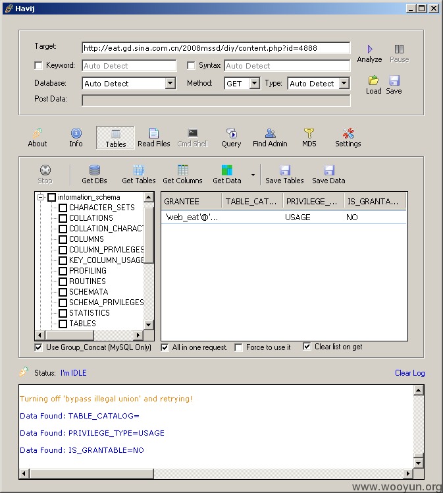Run Analyze on the target URL
Viewport: 443px width, 493px height.
(369, 53)
